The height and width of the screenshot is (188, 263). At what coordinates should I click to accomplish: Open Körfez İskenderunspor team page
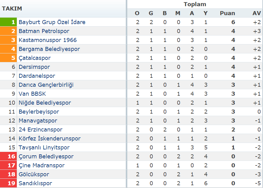coord(50,139)
